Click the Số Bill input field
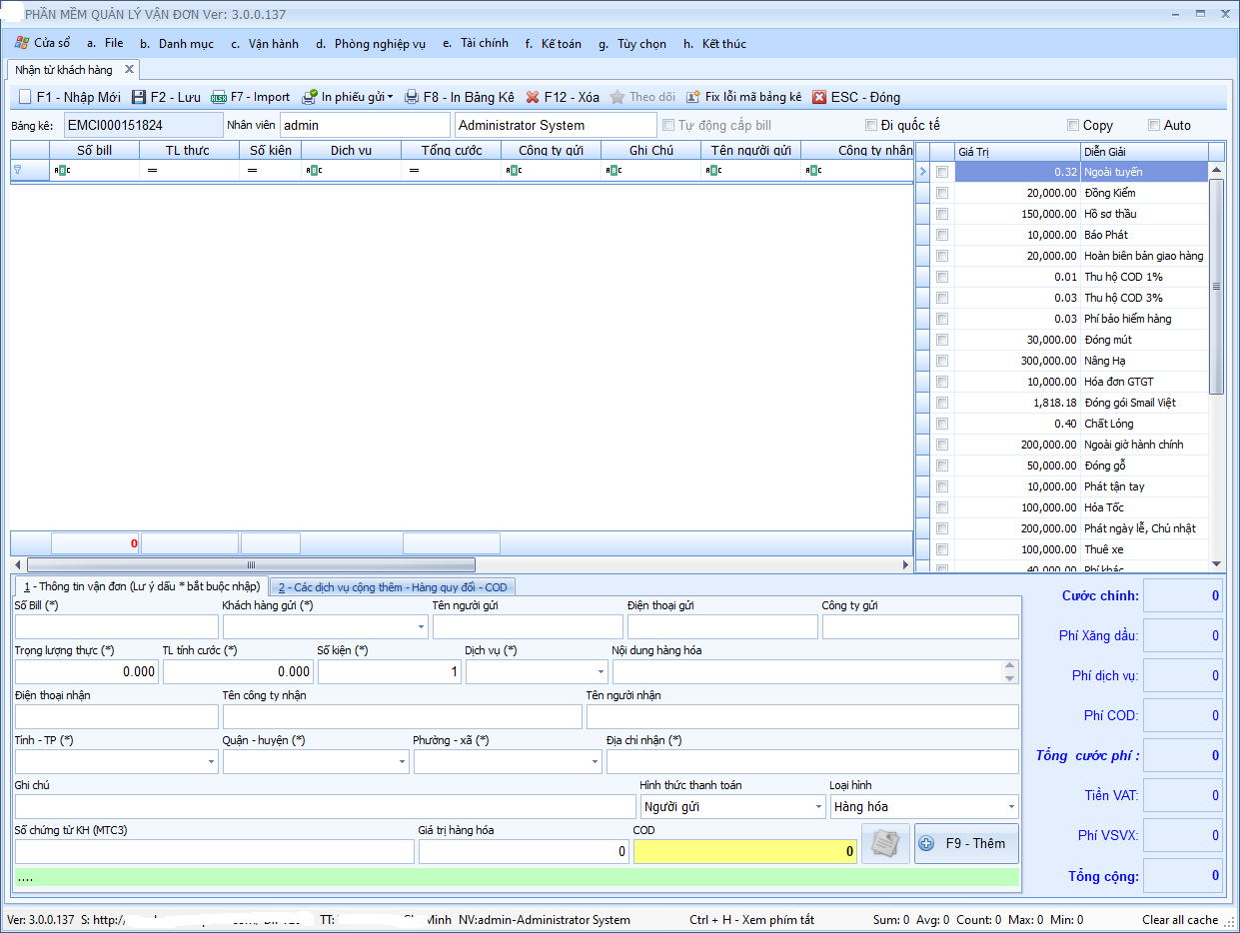 point(116,627)
